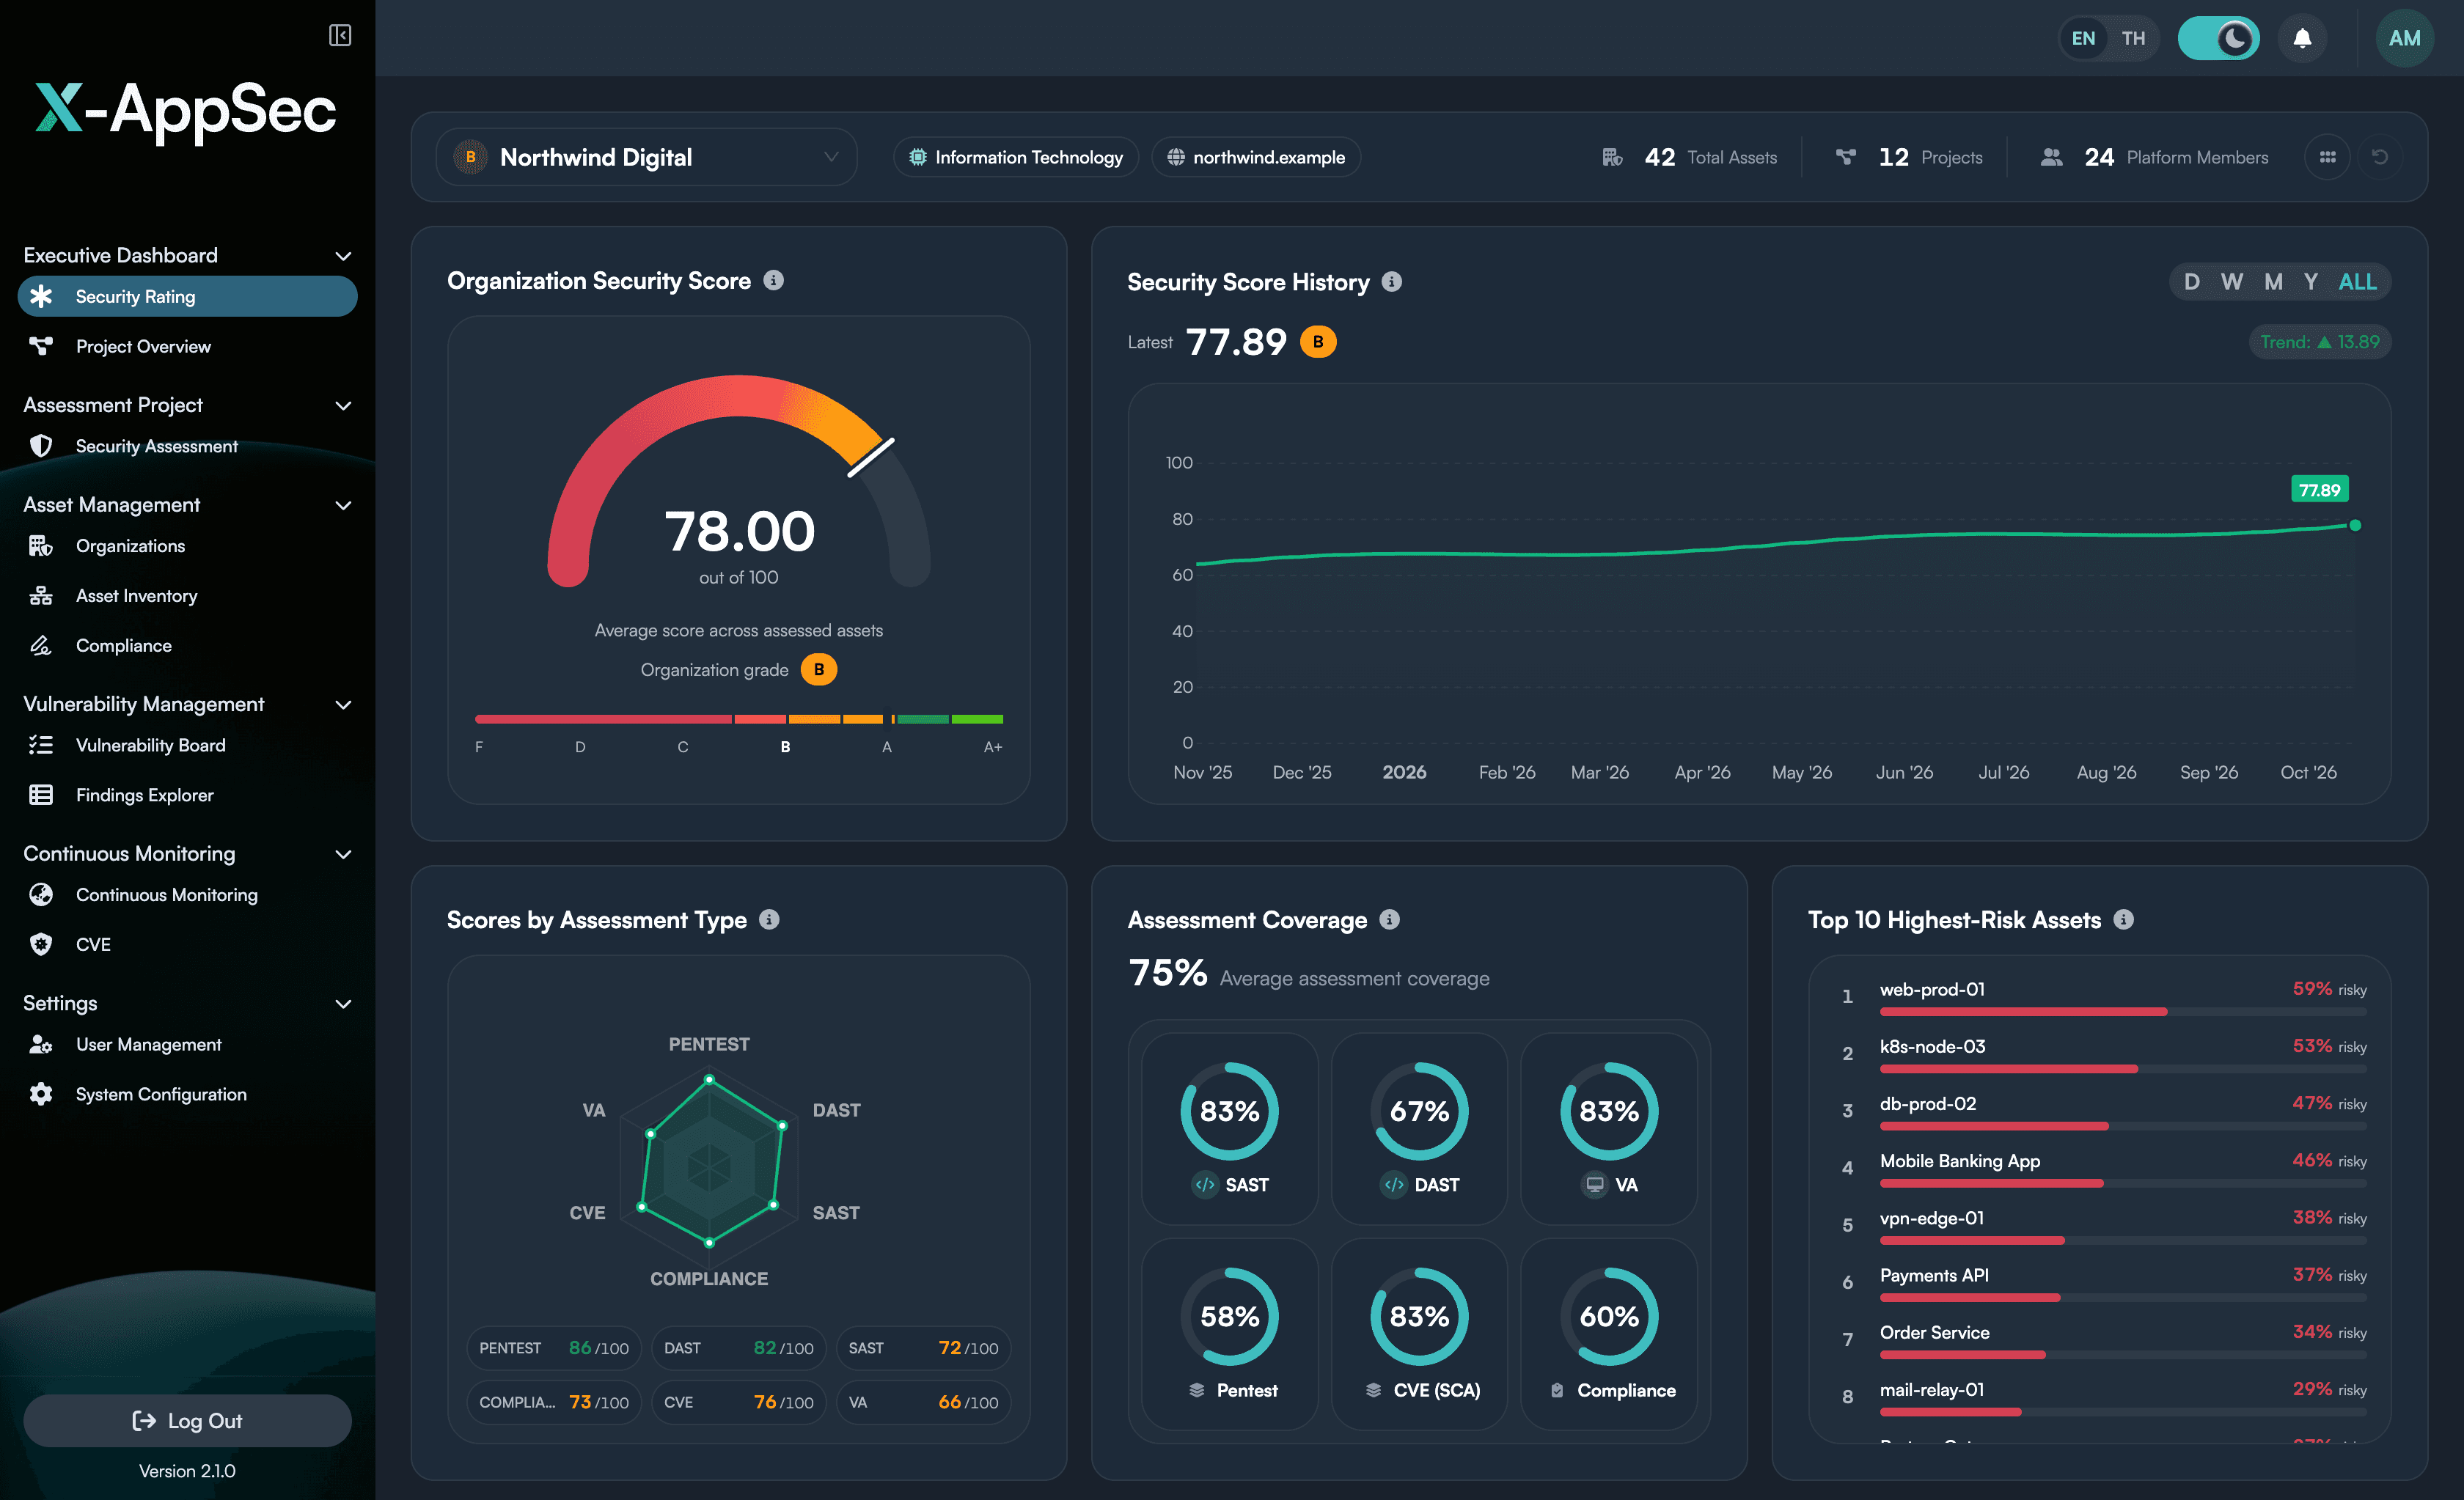
Task: Click the F to A+ grade scale bar
Action: pos(738,719)
